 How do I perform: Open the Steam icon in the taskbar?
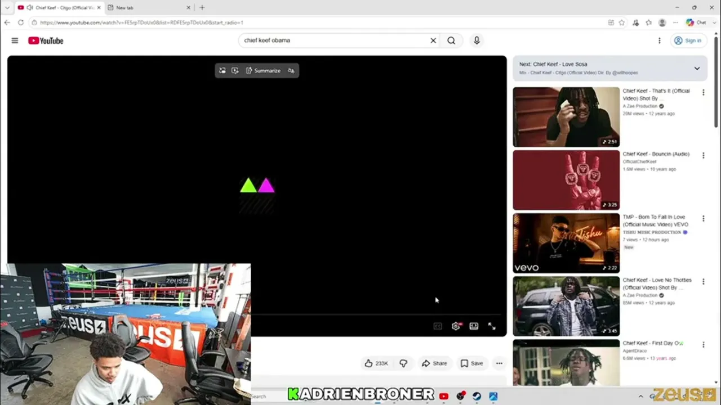coord(477,396)
